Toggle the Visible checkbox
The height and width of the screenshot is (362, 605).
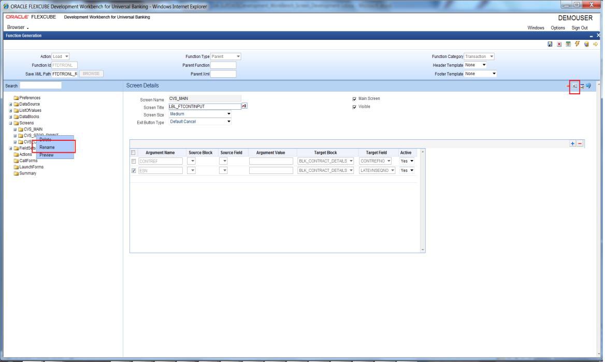point(355,107)
